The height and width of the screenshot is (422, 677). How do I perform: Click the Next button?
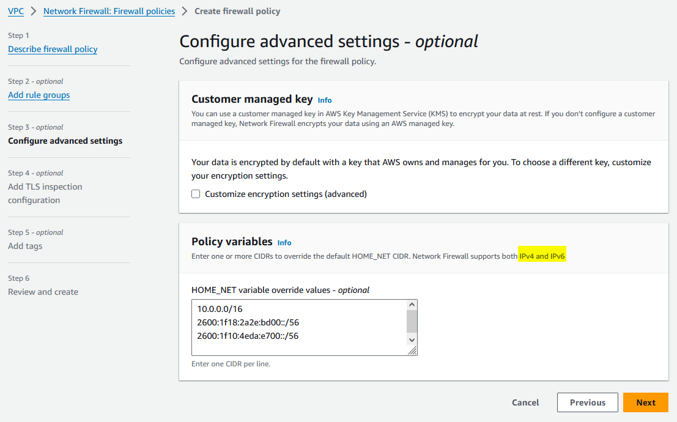point(645,402)
